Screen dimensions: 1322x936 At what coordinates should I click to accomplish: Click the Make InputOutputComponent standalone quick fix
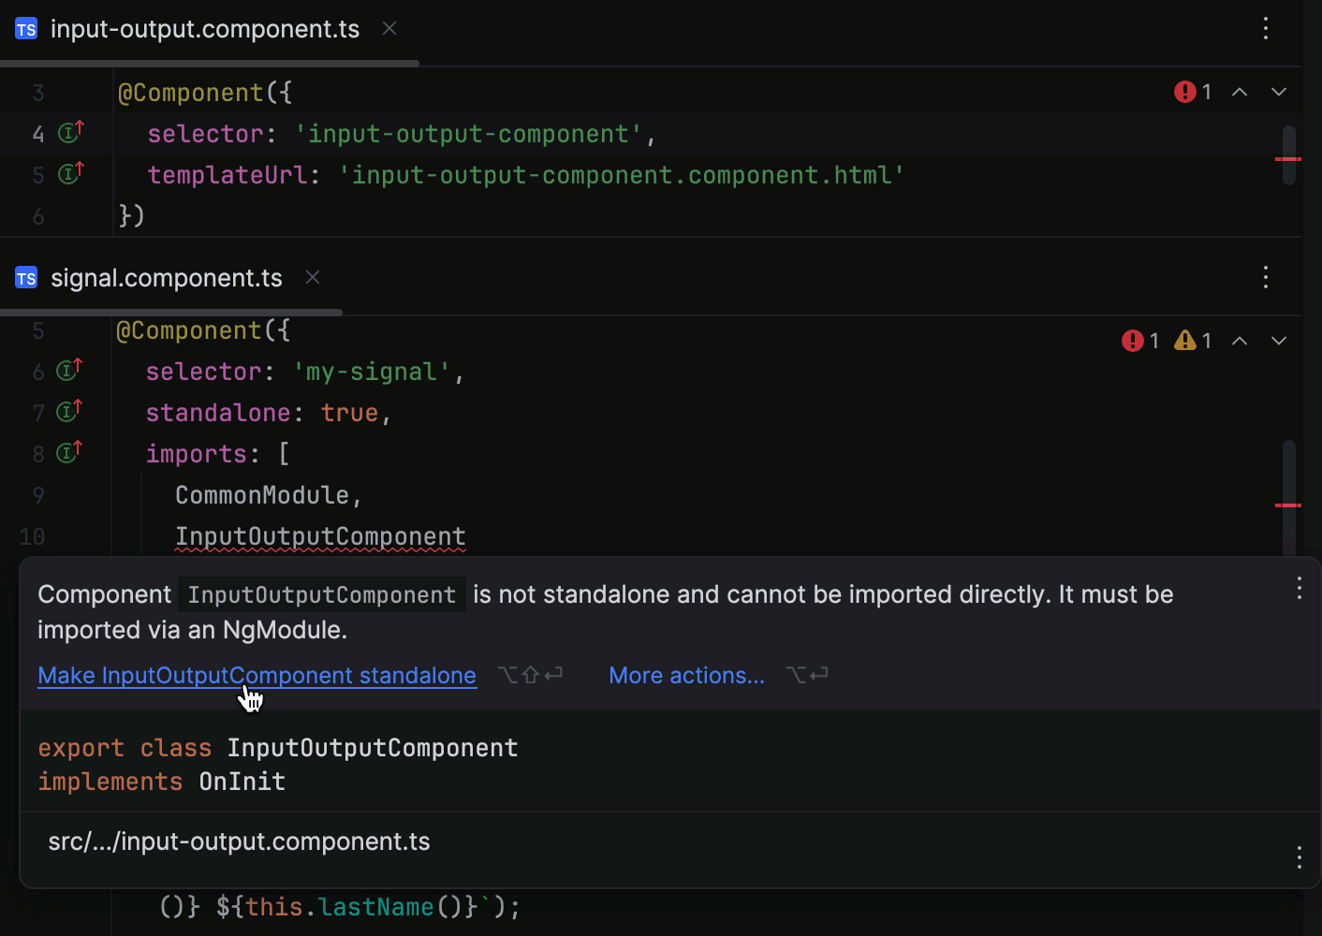click(257, 675)
